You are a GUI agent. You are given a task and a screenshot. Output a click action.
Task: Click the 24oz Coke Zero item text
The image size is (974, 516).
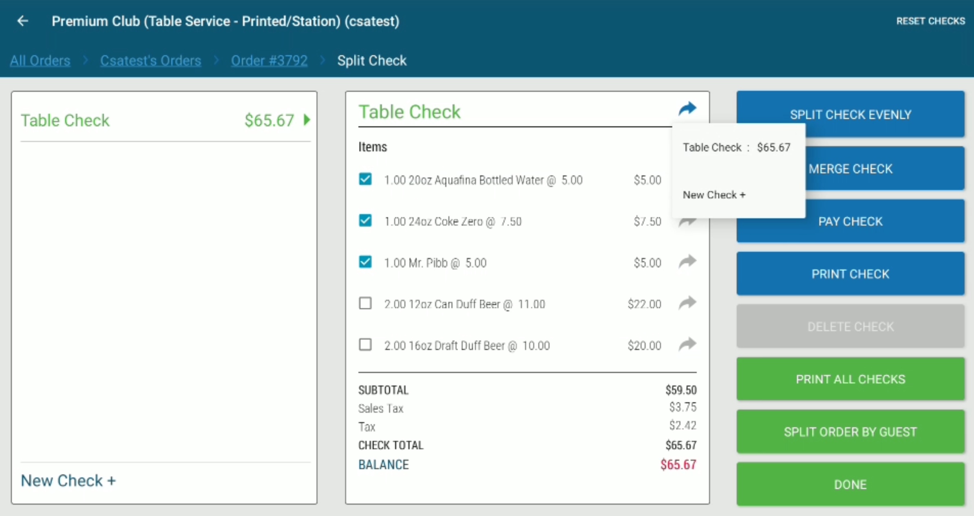coord(453,221)
